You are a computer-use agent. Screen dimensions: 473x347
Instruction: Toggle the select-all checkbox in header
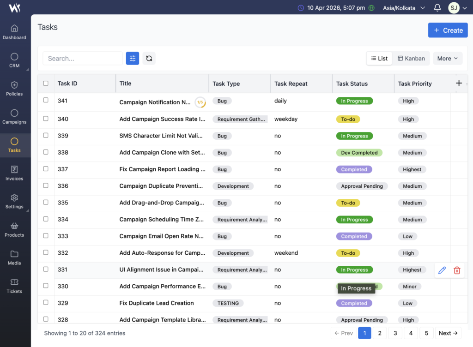46,84
